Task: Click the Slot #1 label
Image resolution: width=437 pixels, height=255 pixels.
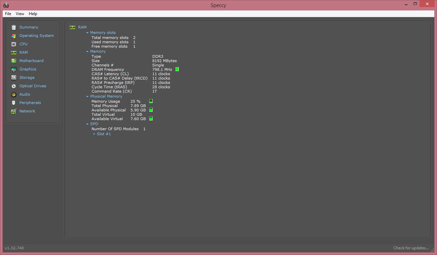Action: click(x=104, y=134)
